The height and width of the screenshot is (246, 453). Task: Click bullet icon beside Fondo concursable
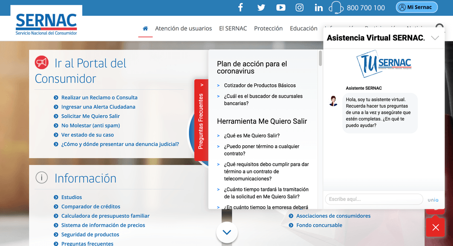coord(291,225)
